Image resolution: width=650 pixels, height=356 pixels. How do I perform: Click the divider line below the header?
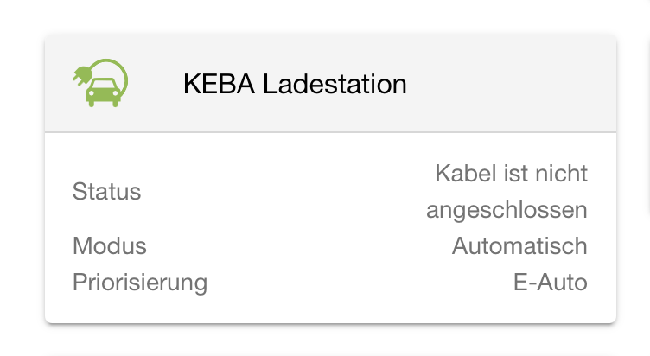[x=330, y=132]
